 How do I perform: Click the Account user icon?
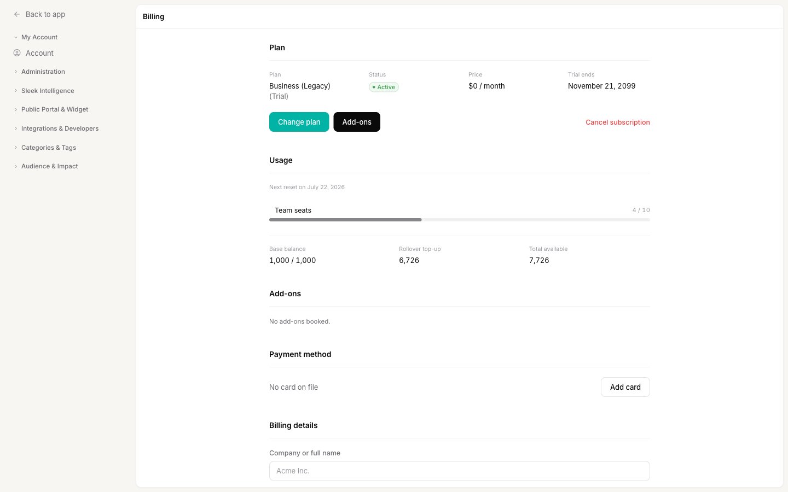[17, 53]
